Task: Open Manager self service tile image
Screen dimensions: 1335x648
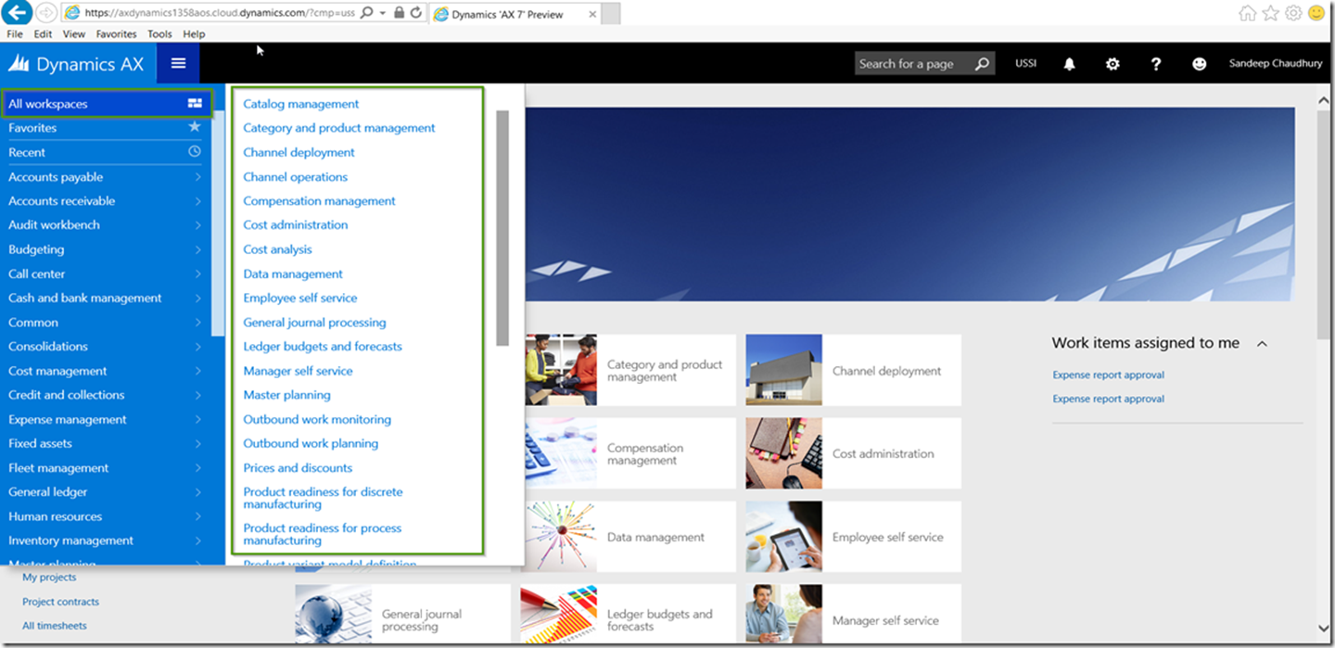Action: (783, 616)
